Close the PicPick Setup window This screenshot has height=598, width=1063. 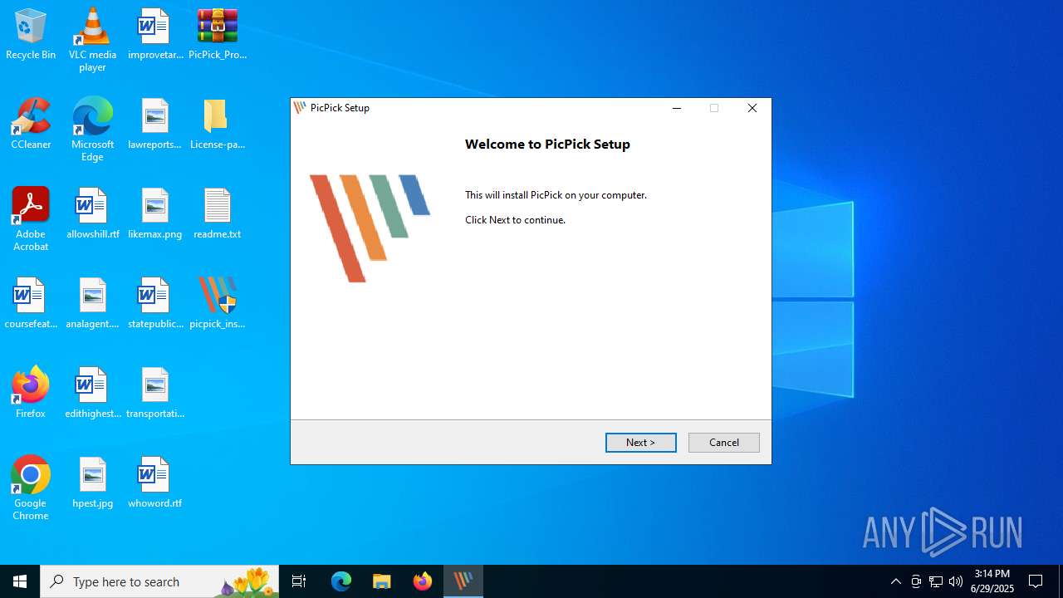click(752, 108)
